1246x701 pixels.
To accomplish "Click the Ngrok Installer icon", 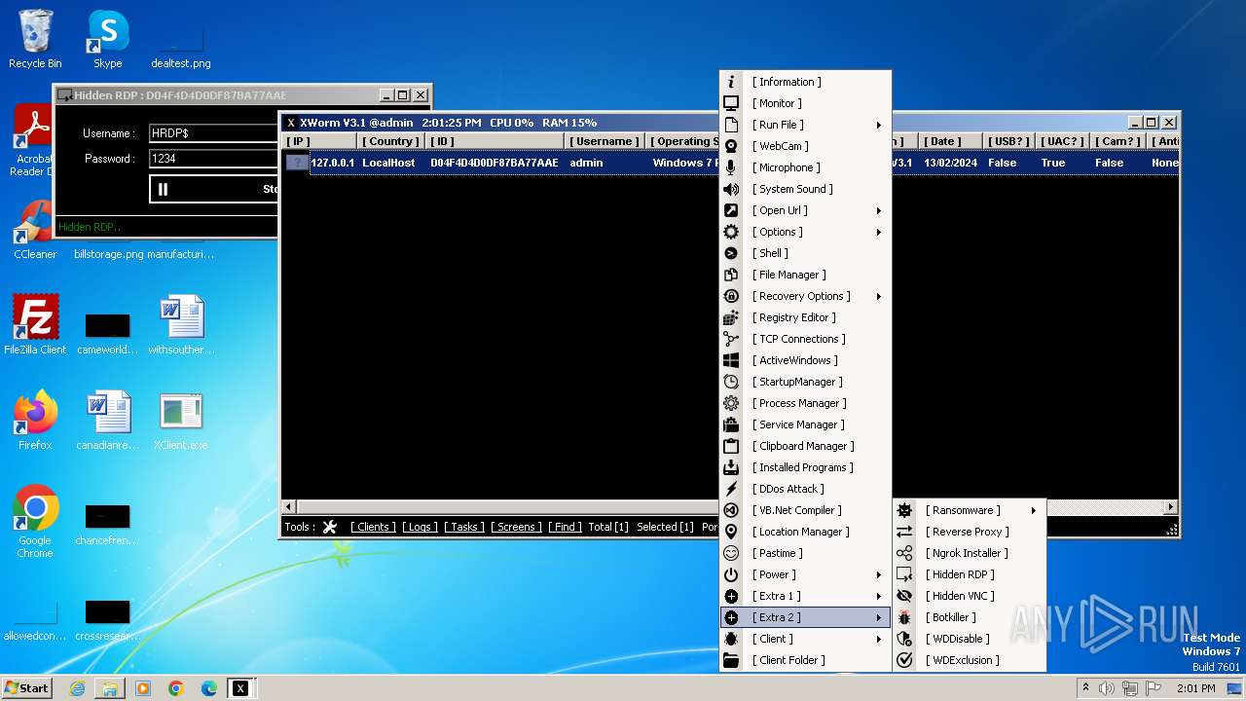I will pos(904,553).
